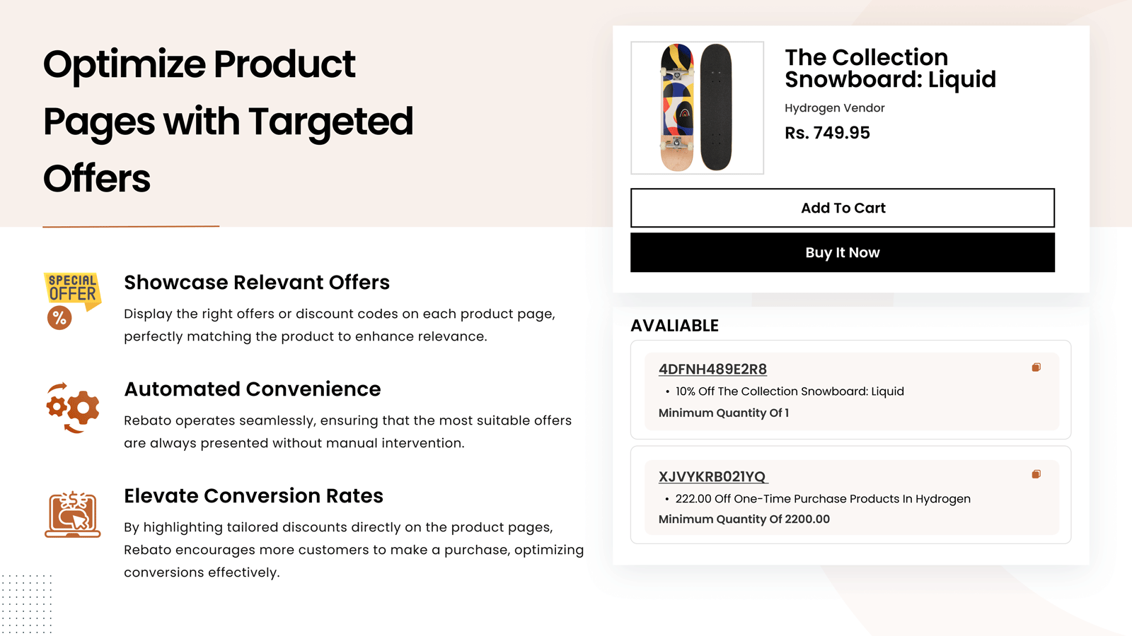
Task: Click the percent symbol on the offer icon
Action: [59, 317]
